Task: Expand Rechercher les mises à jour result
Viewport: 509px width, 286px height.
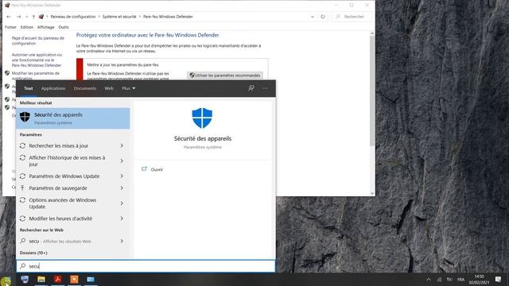Action: pyautogui.click(x=122, y=145)
